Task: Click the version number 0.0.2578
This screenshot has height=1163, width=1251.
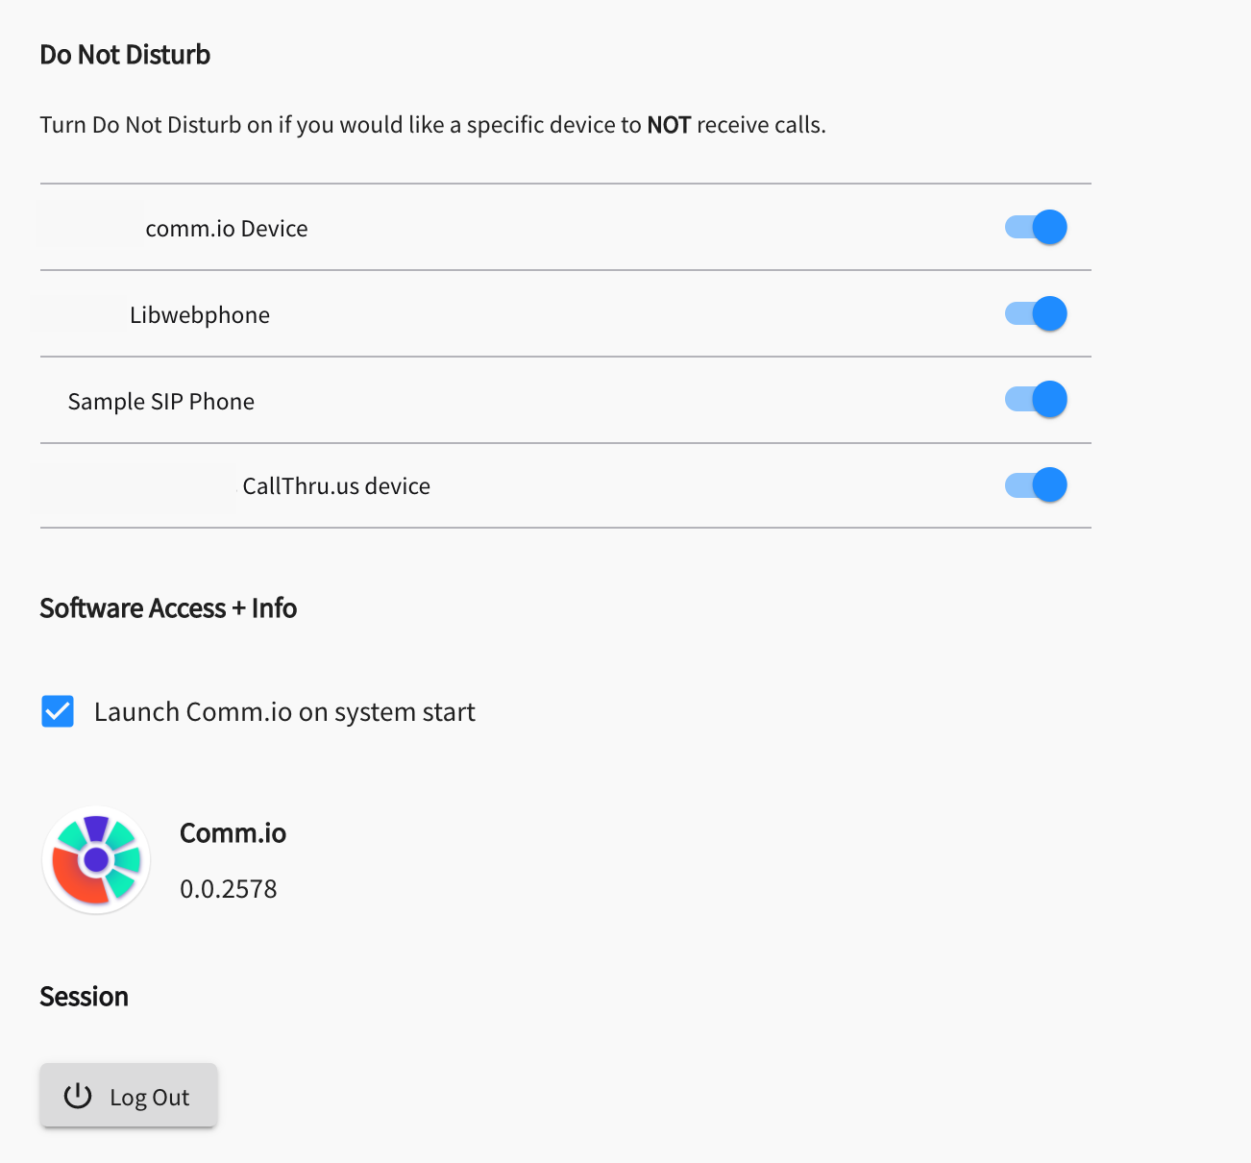Action: click(229, 889)
